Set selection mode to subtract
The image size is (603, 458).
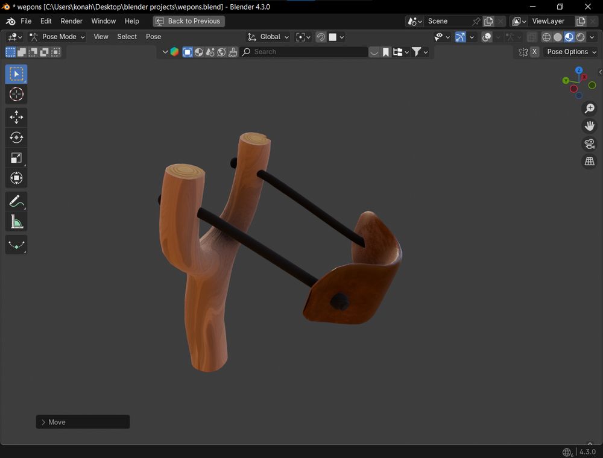33,52
